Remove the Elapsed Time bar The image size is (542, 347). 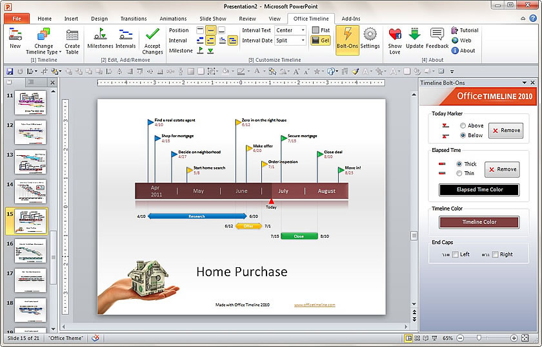(x=502, y=169)
